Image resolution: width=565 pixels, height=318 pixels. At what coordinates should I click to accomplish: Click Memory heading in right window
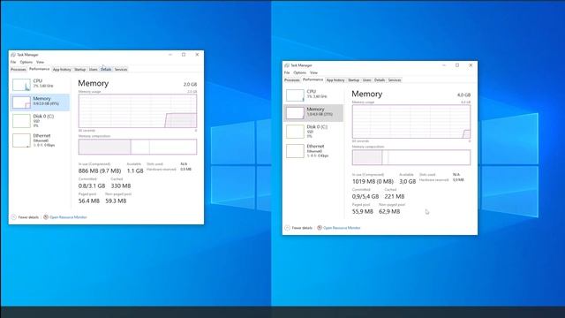pyautogui.click(x=367, y=95)
